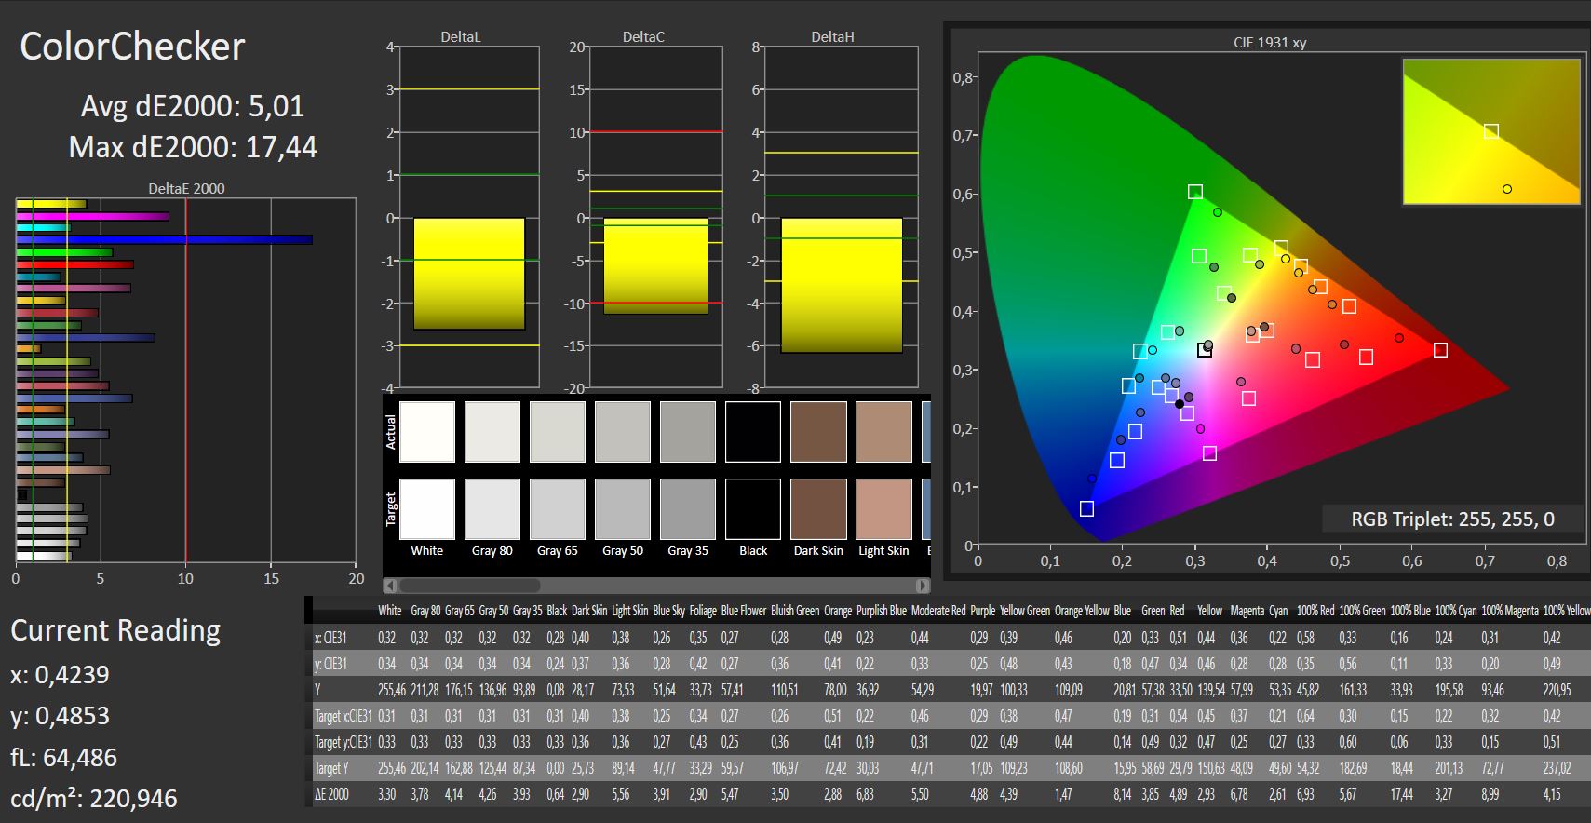1591x823 pixels.
Task: Click the swatch strip's left scroll arrow
Action: (x=390, y=586)
